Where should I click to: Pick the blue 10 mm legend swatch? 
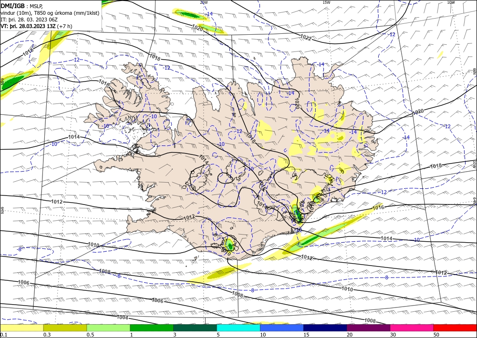coord(282,328)
